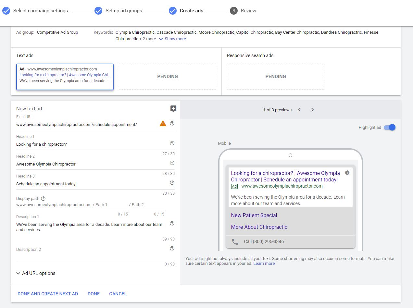This screenshot has height=308, width=413.
Task: Click the info icon in the mobile ad preview
Action: click(347, 173)
